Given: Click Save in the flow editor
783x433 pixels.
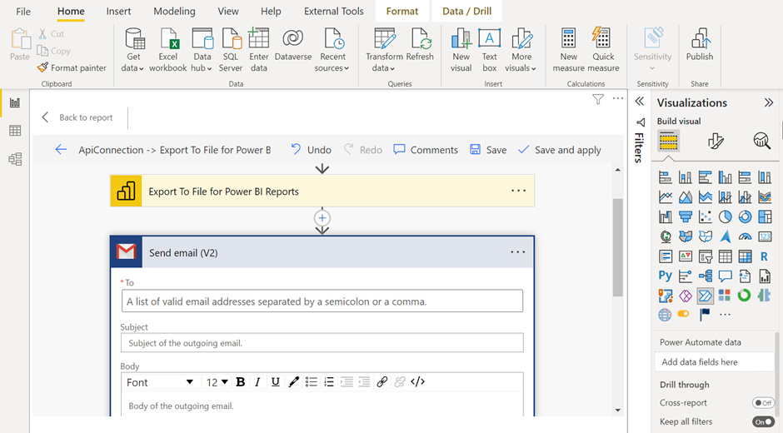Looking at the screenshot, I should click(488, 150).
